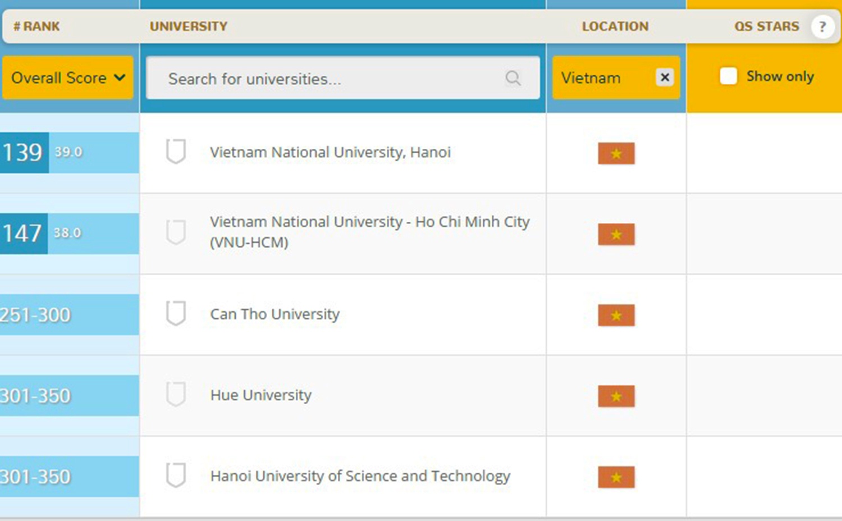Click Vietnam flag in the Can Tho University row
842x521 pixels.
click(616, 316)
